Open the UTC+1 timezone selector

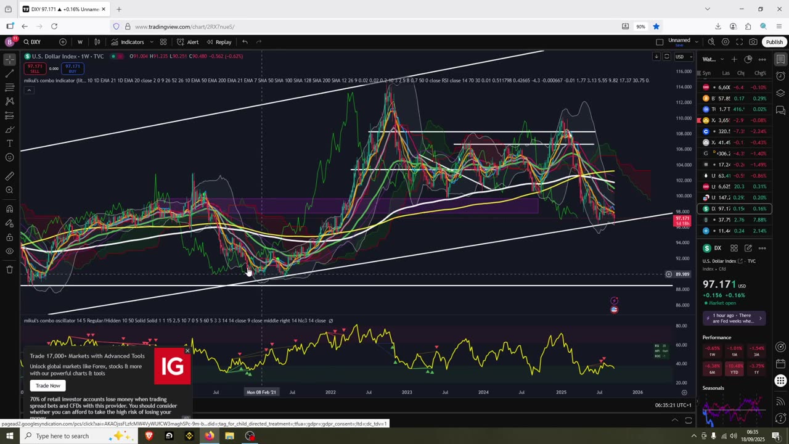pos(674,405)
